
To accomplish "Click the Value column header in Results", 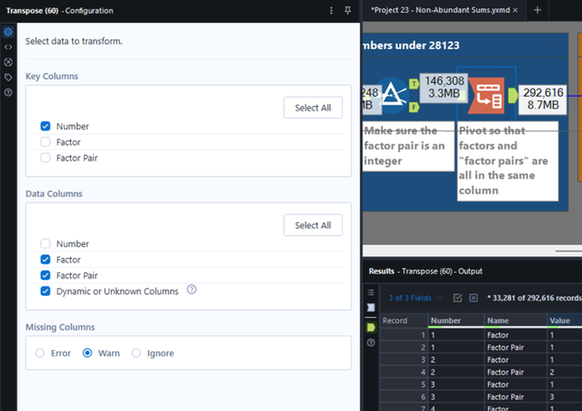I will click(564, 321).
